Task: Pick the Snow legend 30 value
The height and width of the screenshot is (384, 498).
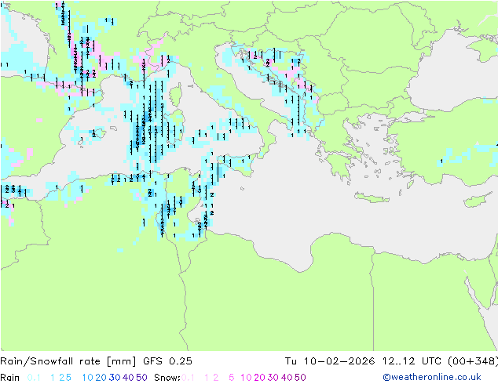Action: pos(273,378)
